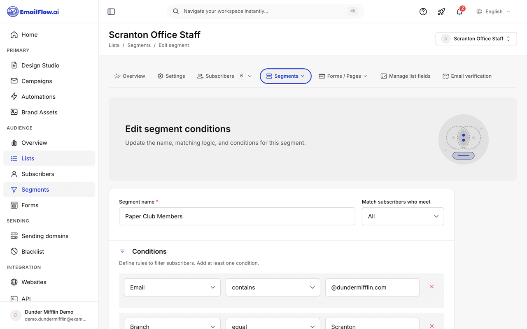This screenshot has height=329, width=527.
Task: Click the Sending domains server icon
Action: click(14, 236)
